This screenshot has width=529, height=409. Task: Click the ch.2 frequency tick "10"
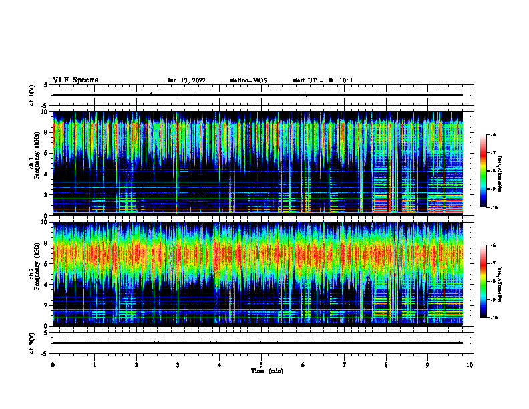45,222
